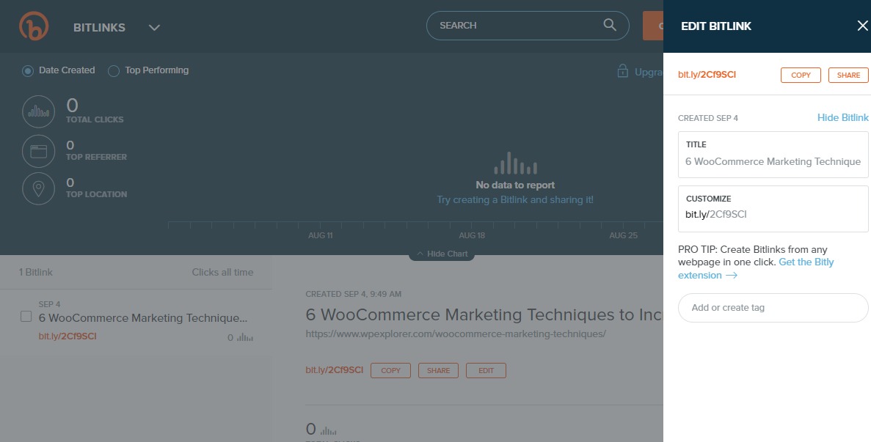Click the No data to report chart icon
Image resolution: width=871 pixels, height=442 pixels.
click(516, 163)
